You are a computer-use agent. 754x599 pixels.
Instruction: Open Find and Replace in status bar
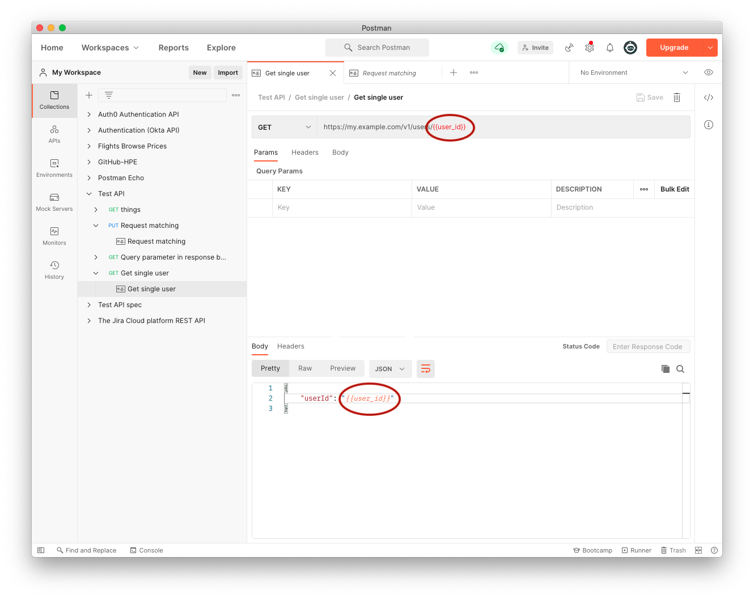pos(86,550)
